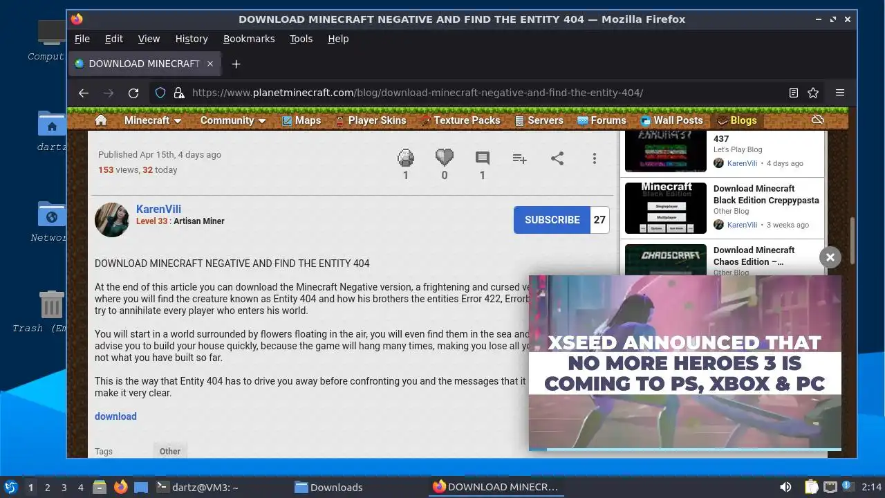Click the cloud icon in the site navbar
This screenshot has height=498, width=885.
click(x=818, y=120)
